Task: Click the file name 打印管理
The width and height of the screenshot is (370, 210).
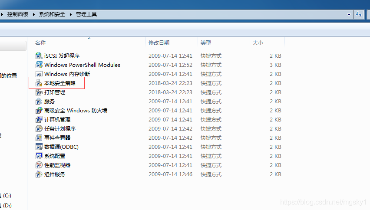Action: [x=55, y=92]
